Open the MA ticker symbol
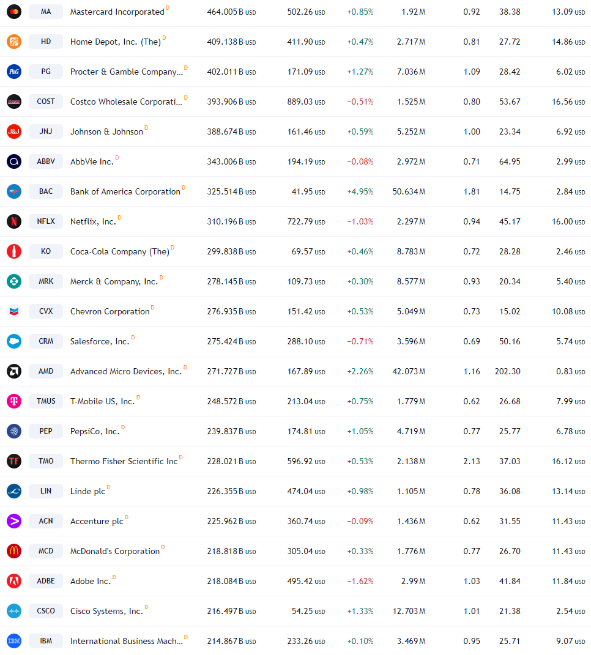 (46, 12)
